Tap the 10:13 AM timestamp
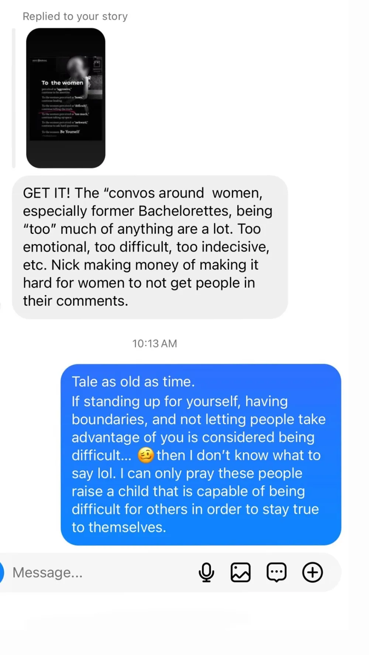The image size is (369, 655). pos(155,343)
